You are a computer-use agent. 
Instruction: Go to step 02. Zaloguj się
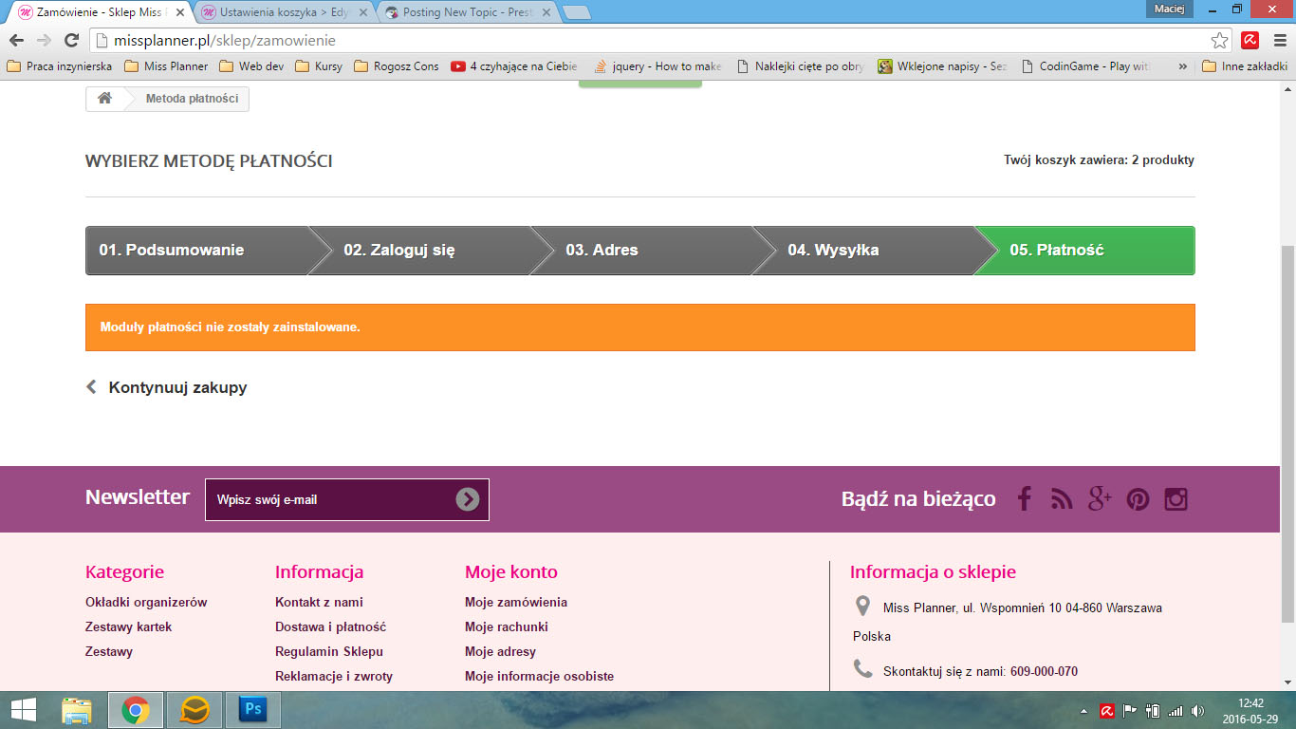(418, 251)
